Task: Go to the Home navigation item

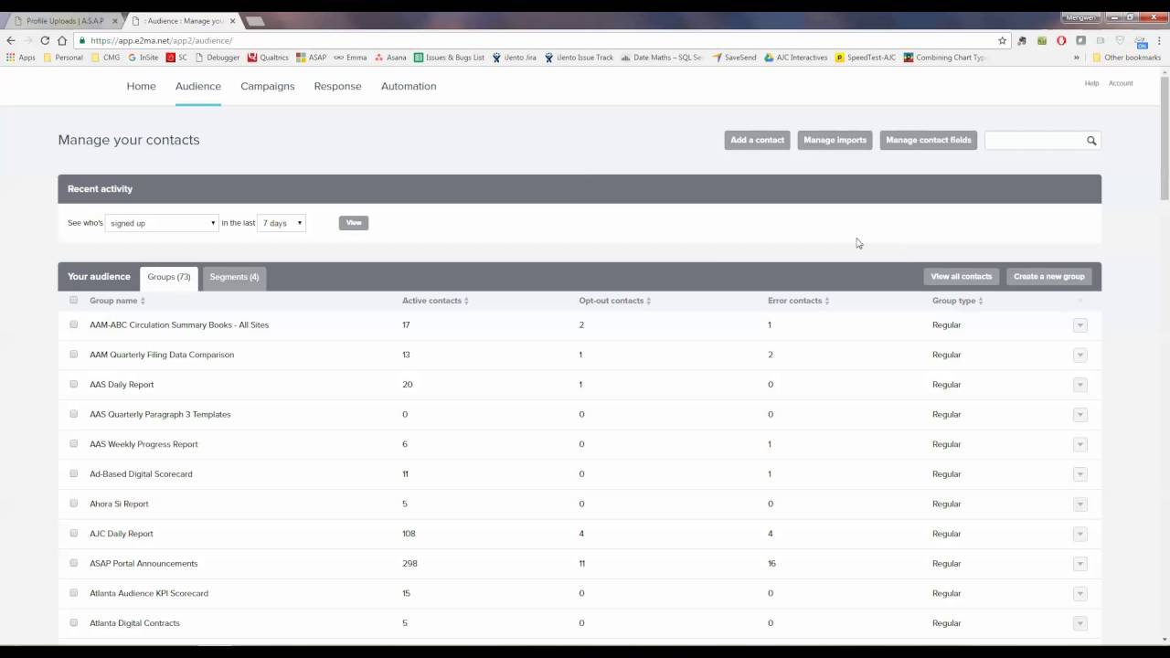Action: click(141, 86)
